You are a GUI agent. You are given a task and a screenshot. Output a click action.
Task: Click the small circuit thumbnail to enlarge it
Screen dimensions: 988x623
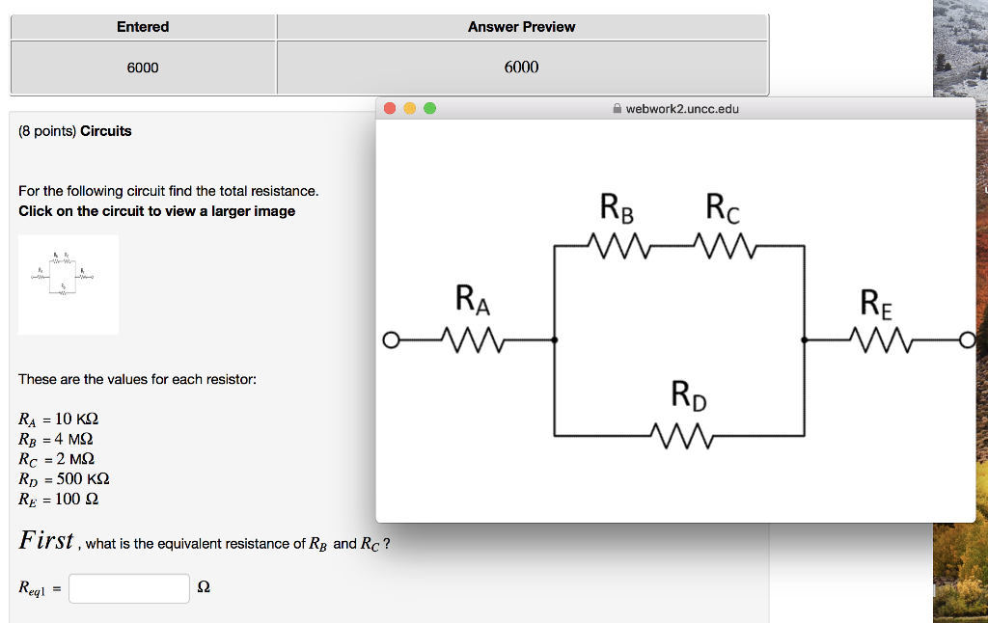68,284
